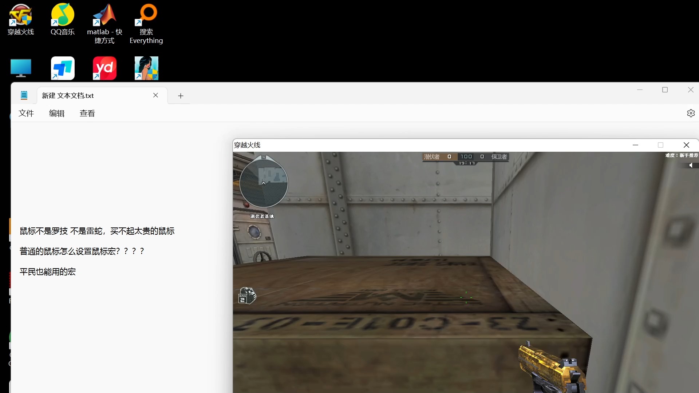Close the 新建 文本文档.txt tab
699x393 pixels.
pyautogui.click(x=155, y=95)
